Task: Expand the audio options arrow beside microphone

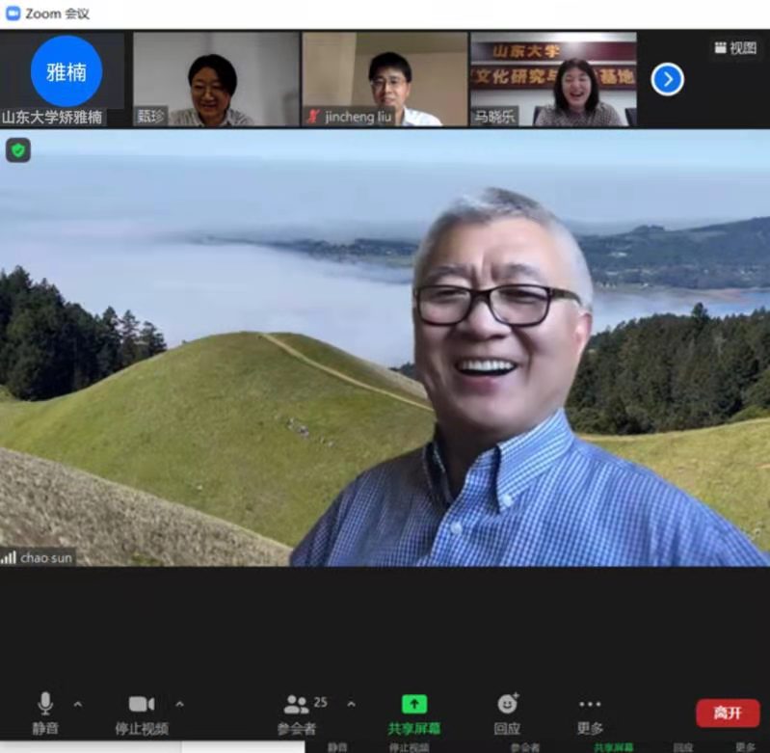Action: (x=78, y=704)
